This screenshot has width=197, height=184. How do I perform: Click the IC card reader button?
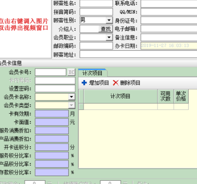tap(72, 72)
